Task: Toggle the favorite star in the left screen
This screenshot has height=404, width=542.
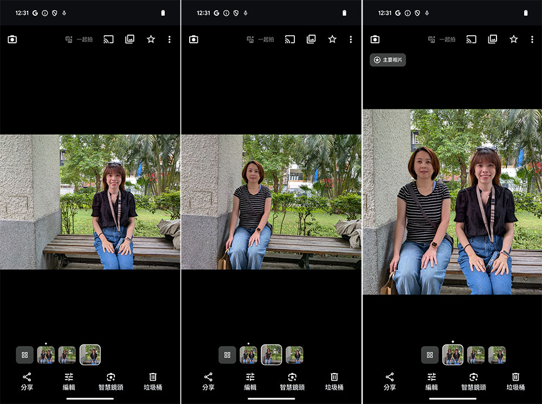Action: pos(151,40)
